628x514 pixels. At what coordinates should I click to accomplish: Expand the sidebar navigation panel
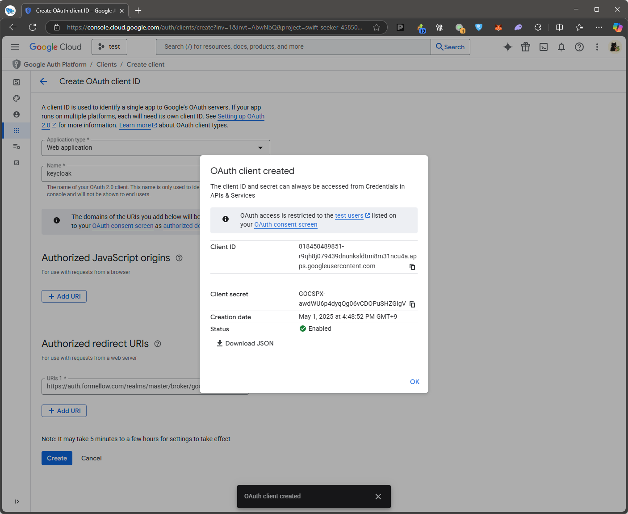(17, 501)
